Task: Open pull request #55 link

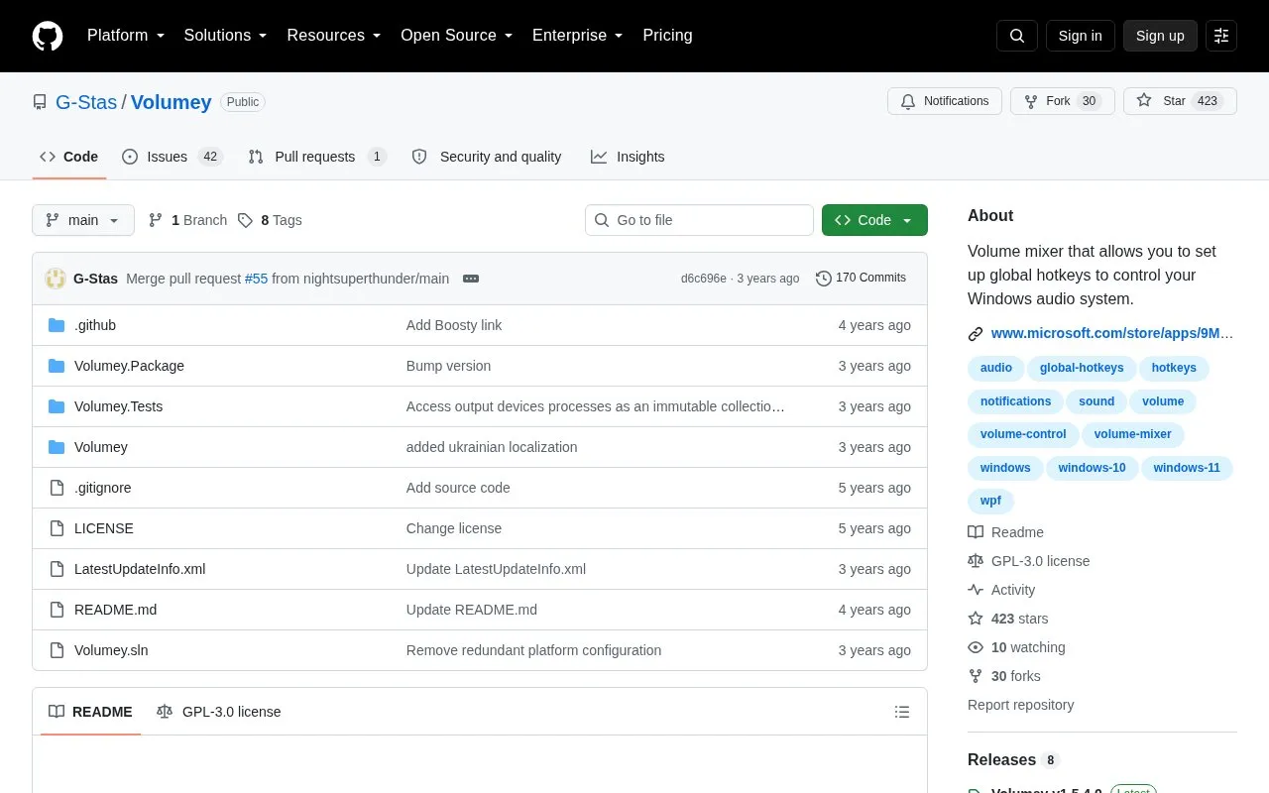Action: (256, 279)
